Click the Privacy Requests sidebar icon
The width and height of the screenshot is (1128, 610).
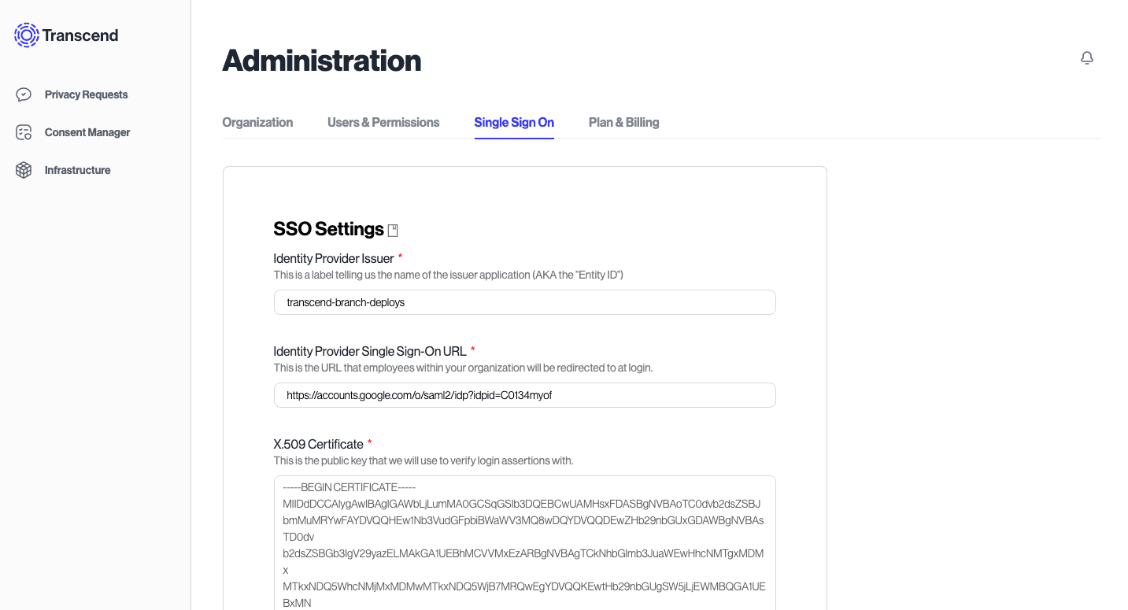pos(24,94)
